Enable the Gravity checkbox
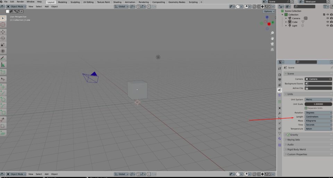The image size is (333, 178). point(288,134)
